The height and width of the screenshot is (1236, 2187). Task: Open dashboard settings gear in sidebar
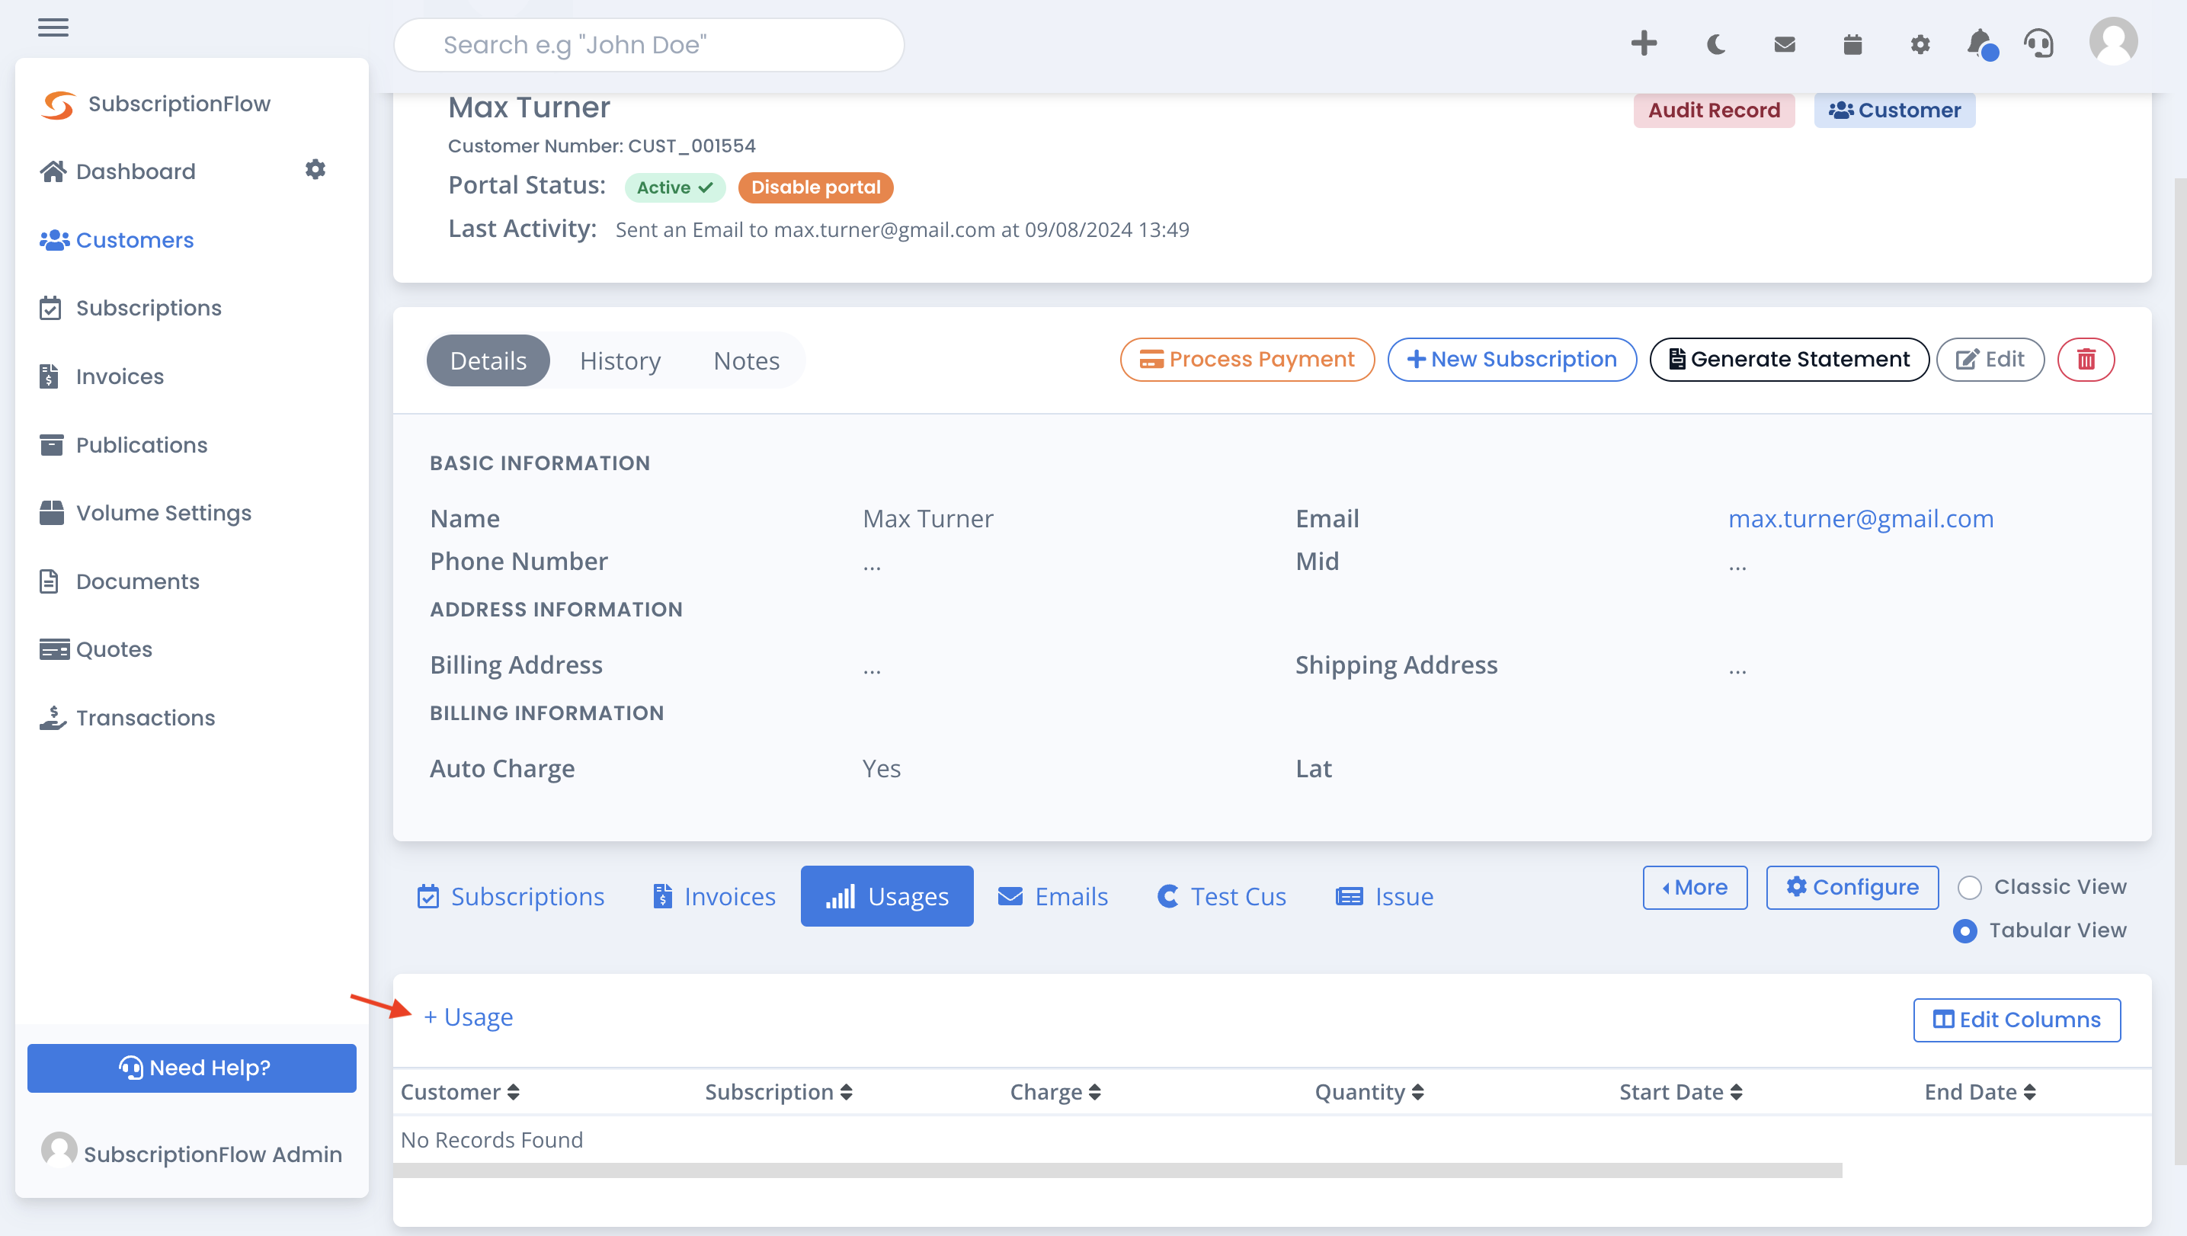tap(315, 169)
